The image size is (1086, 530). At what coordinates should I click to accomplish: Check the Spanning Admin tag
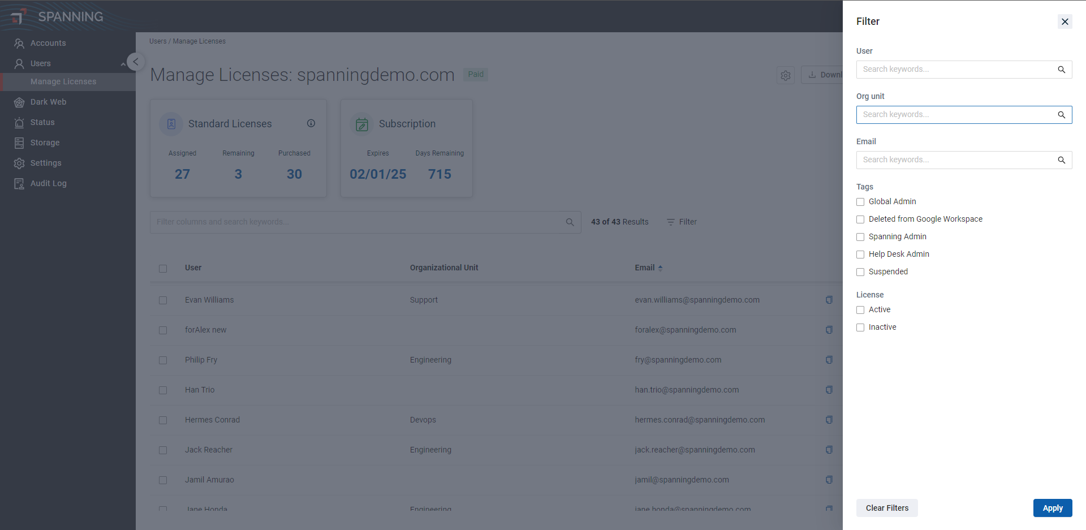[860, 237]
